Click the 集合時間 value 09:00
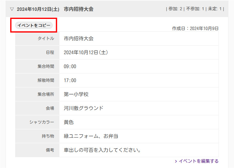 70,67
